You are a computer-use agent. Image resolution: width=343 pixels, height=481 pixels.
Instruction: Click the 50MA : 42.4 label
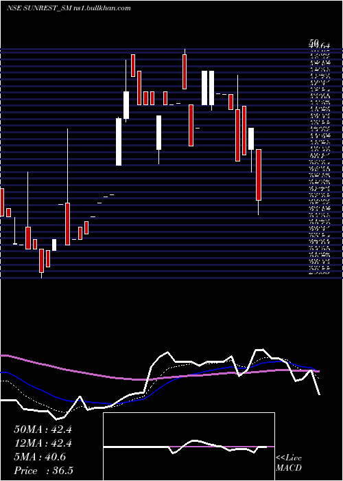pyautogui.click(x=43, y=429)
